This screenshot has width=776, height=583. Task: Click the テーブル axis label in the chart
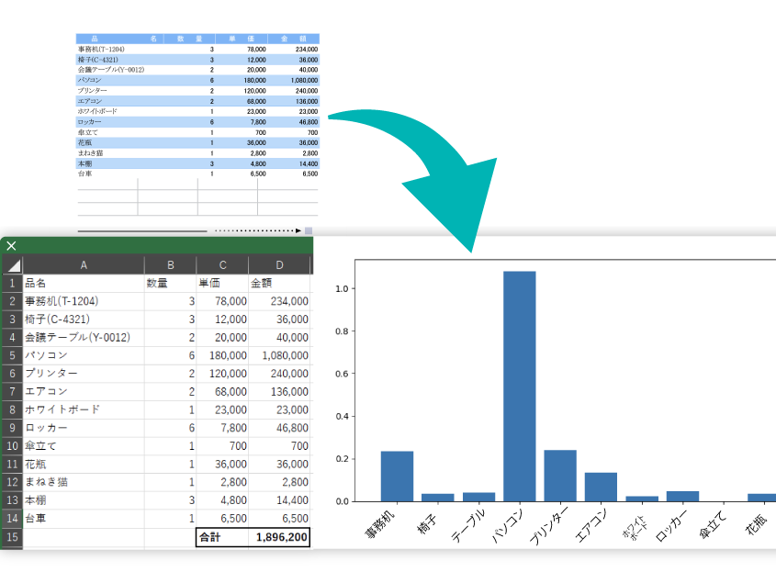(x=467, y=526)
